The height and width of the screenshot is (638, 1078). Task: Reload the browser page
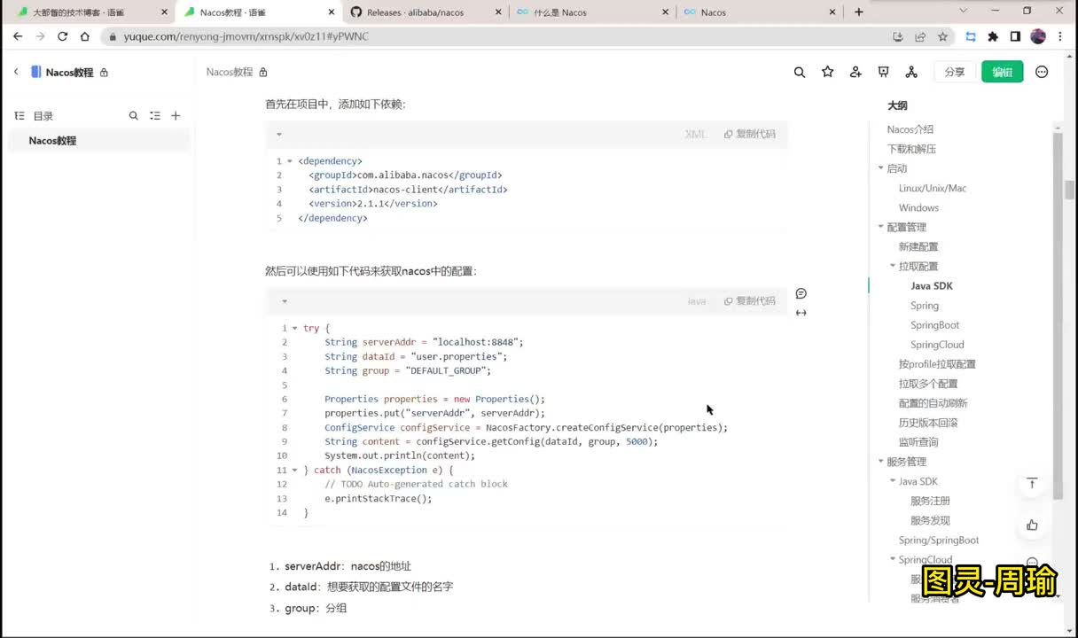tap(62, 36)
